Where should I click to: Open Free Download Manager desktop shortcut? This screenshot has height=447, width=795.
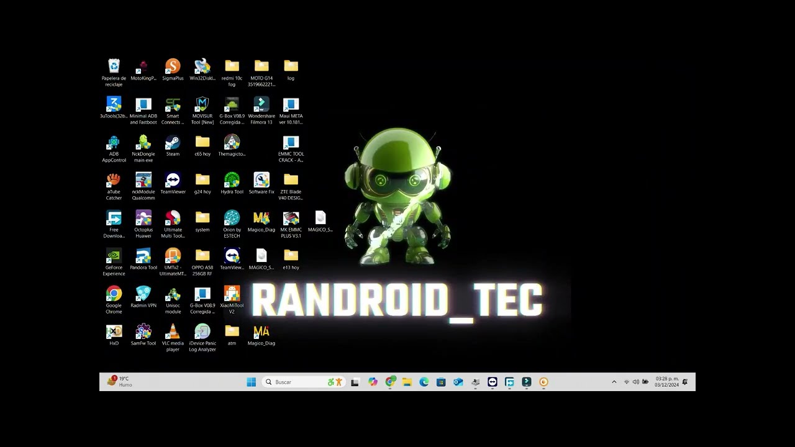114,224
